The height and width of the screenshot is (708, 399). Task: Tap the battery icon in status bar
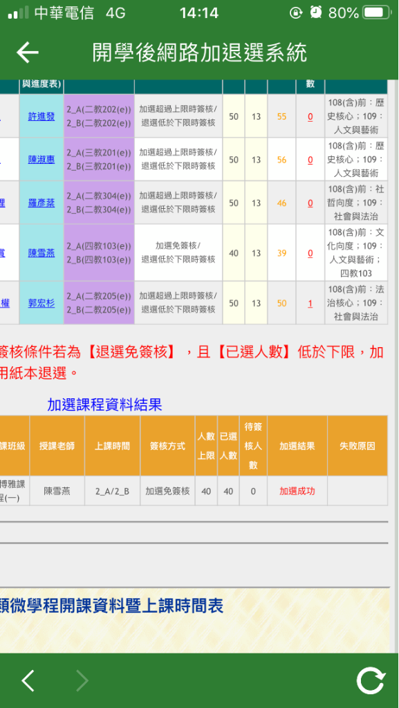point(377,12)
